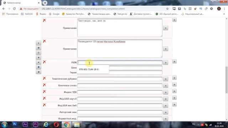
Task: Focus the Индекс УДК input field
Action: point(120,92)
